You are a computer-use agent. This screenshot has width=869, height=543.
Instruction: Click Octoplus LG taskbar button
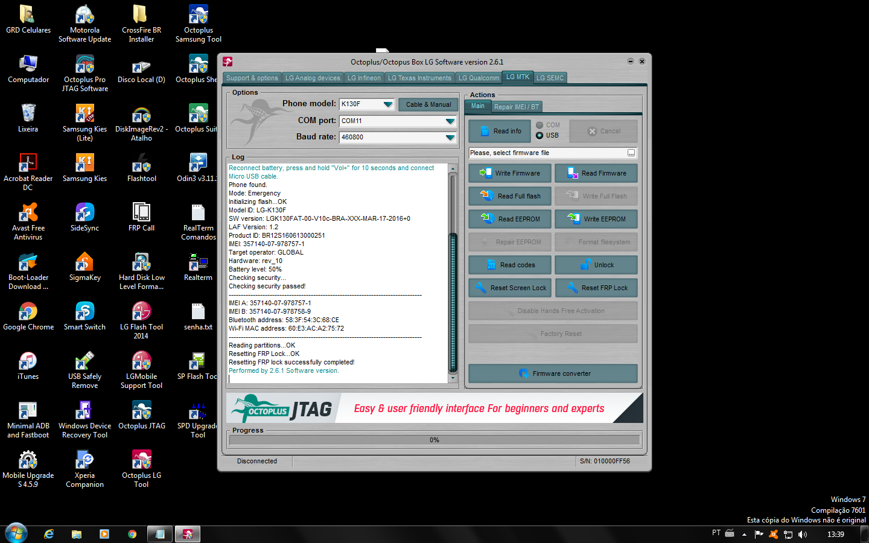(188, 534)
